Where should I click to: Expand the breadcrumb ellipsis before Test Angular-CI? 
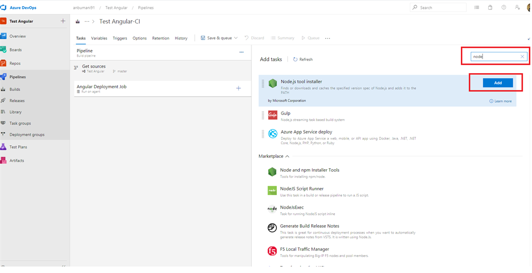pyautogui.click(x=87, y=21)
